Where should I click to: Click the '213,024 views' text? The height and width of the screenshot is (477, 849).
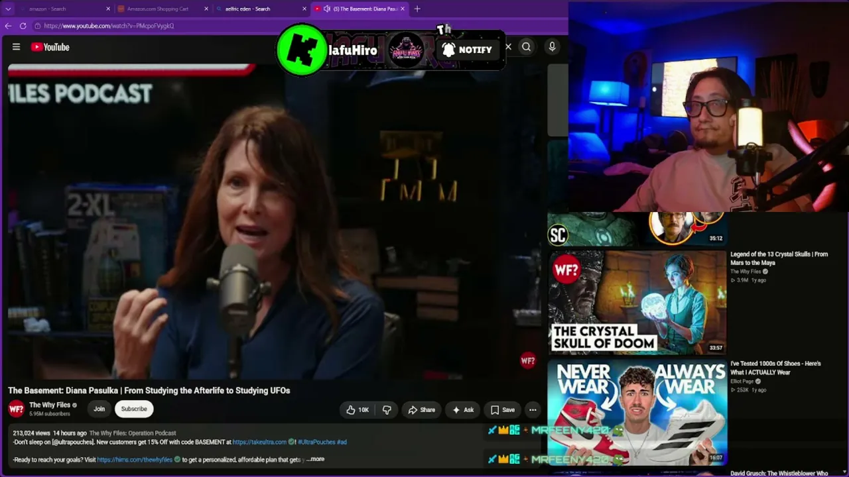[x=31, y=433]
